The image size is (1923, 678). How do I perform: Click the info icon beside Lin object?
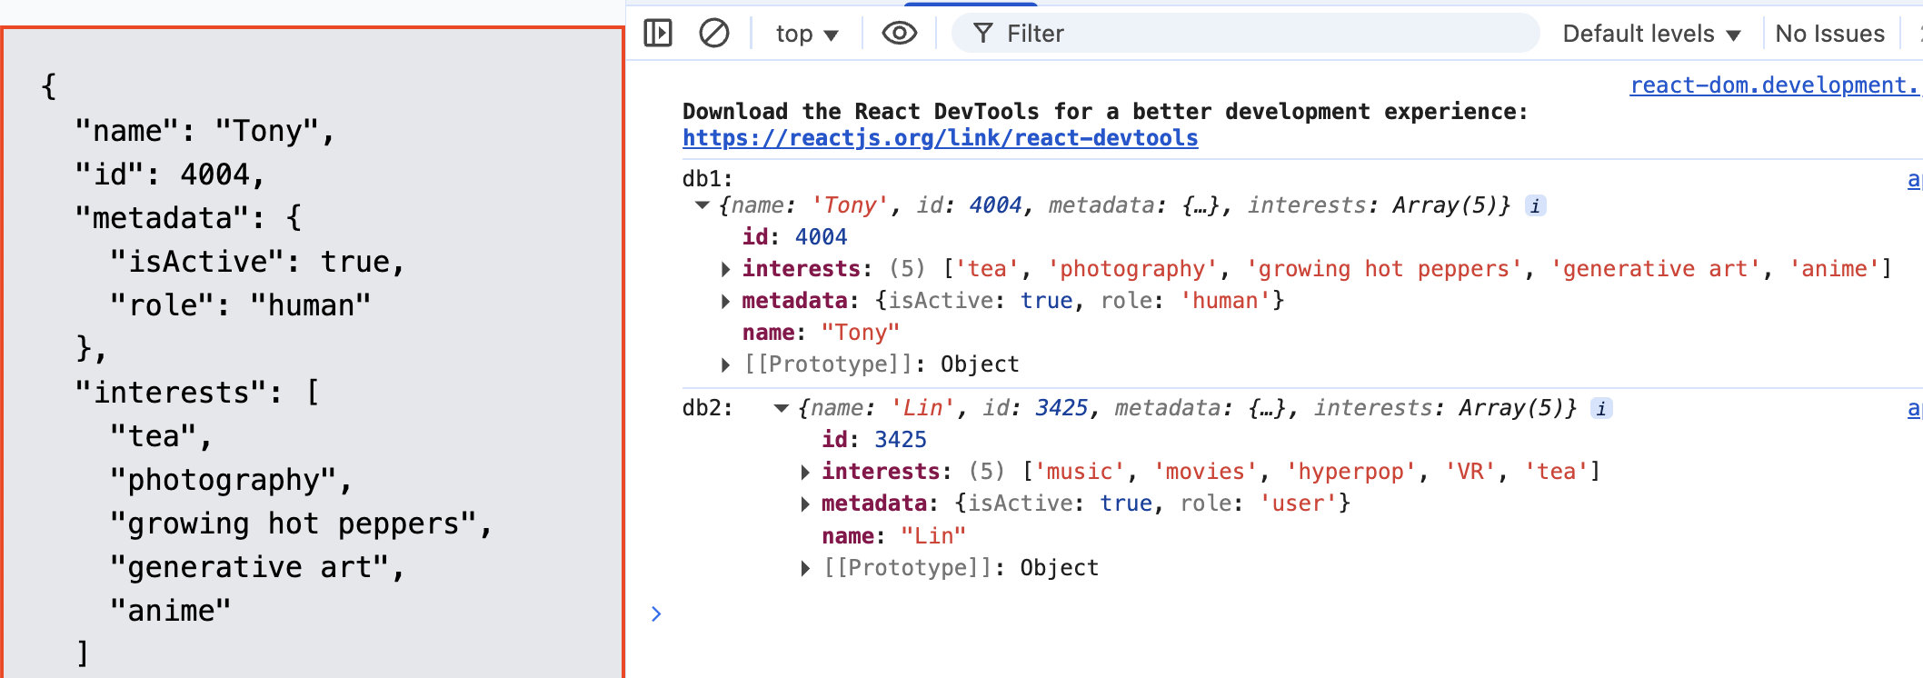1601,409
